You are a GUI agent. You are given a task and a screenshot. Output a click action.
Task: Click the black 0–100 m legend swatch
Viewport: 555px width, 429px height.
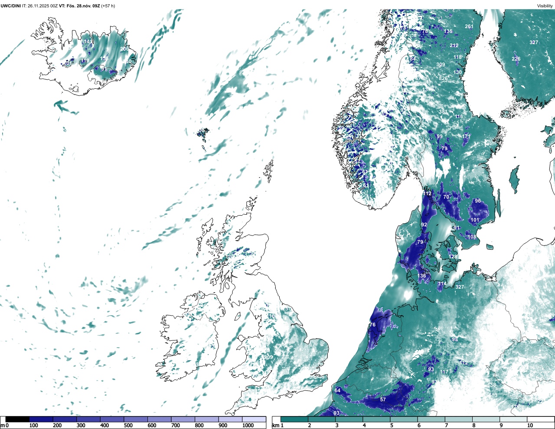tap(17, 419)
